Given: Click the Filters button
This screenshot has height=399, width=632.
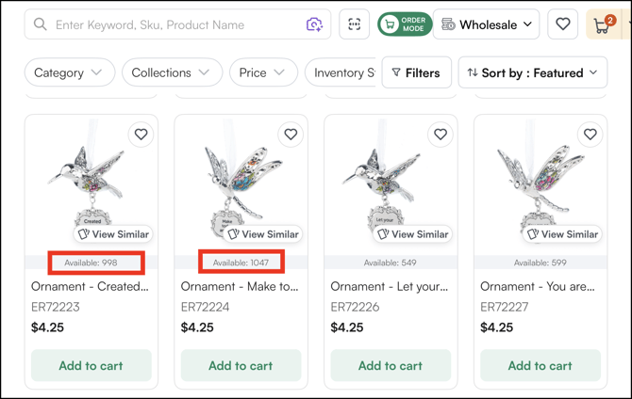Looking at the screenshot, I should click(416, 72).
